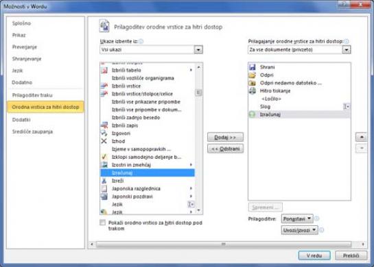
Task: Click the Spremeni button
Action: (x=266, y=207)
